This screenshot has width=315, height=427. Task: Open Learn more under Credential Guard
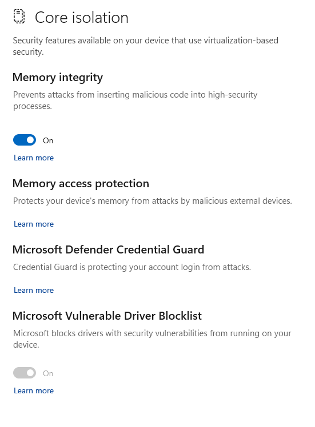pyautogui.click(x=34, y=290)
